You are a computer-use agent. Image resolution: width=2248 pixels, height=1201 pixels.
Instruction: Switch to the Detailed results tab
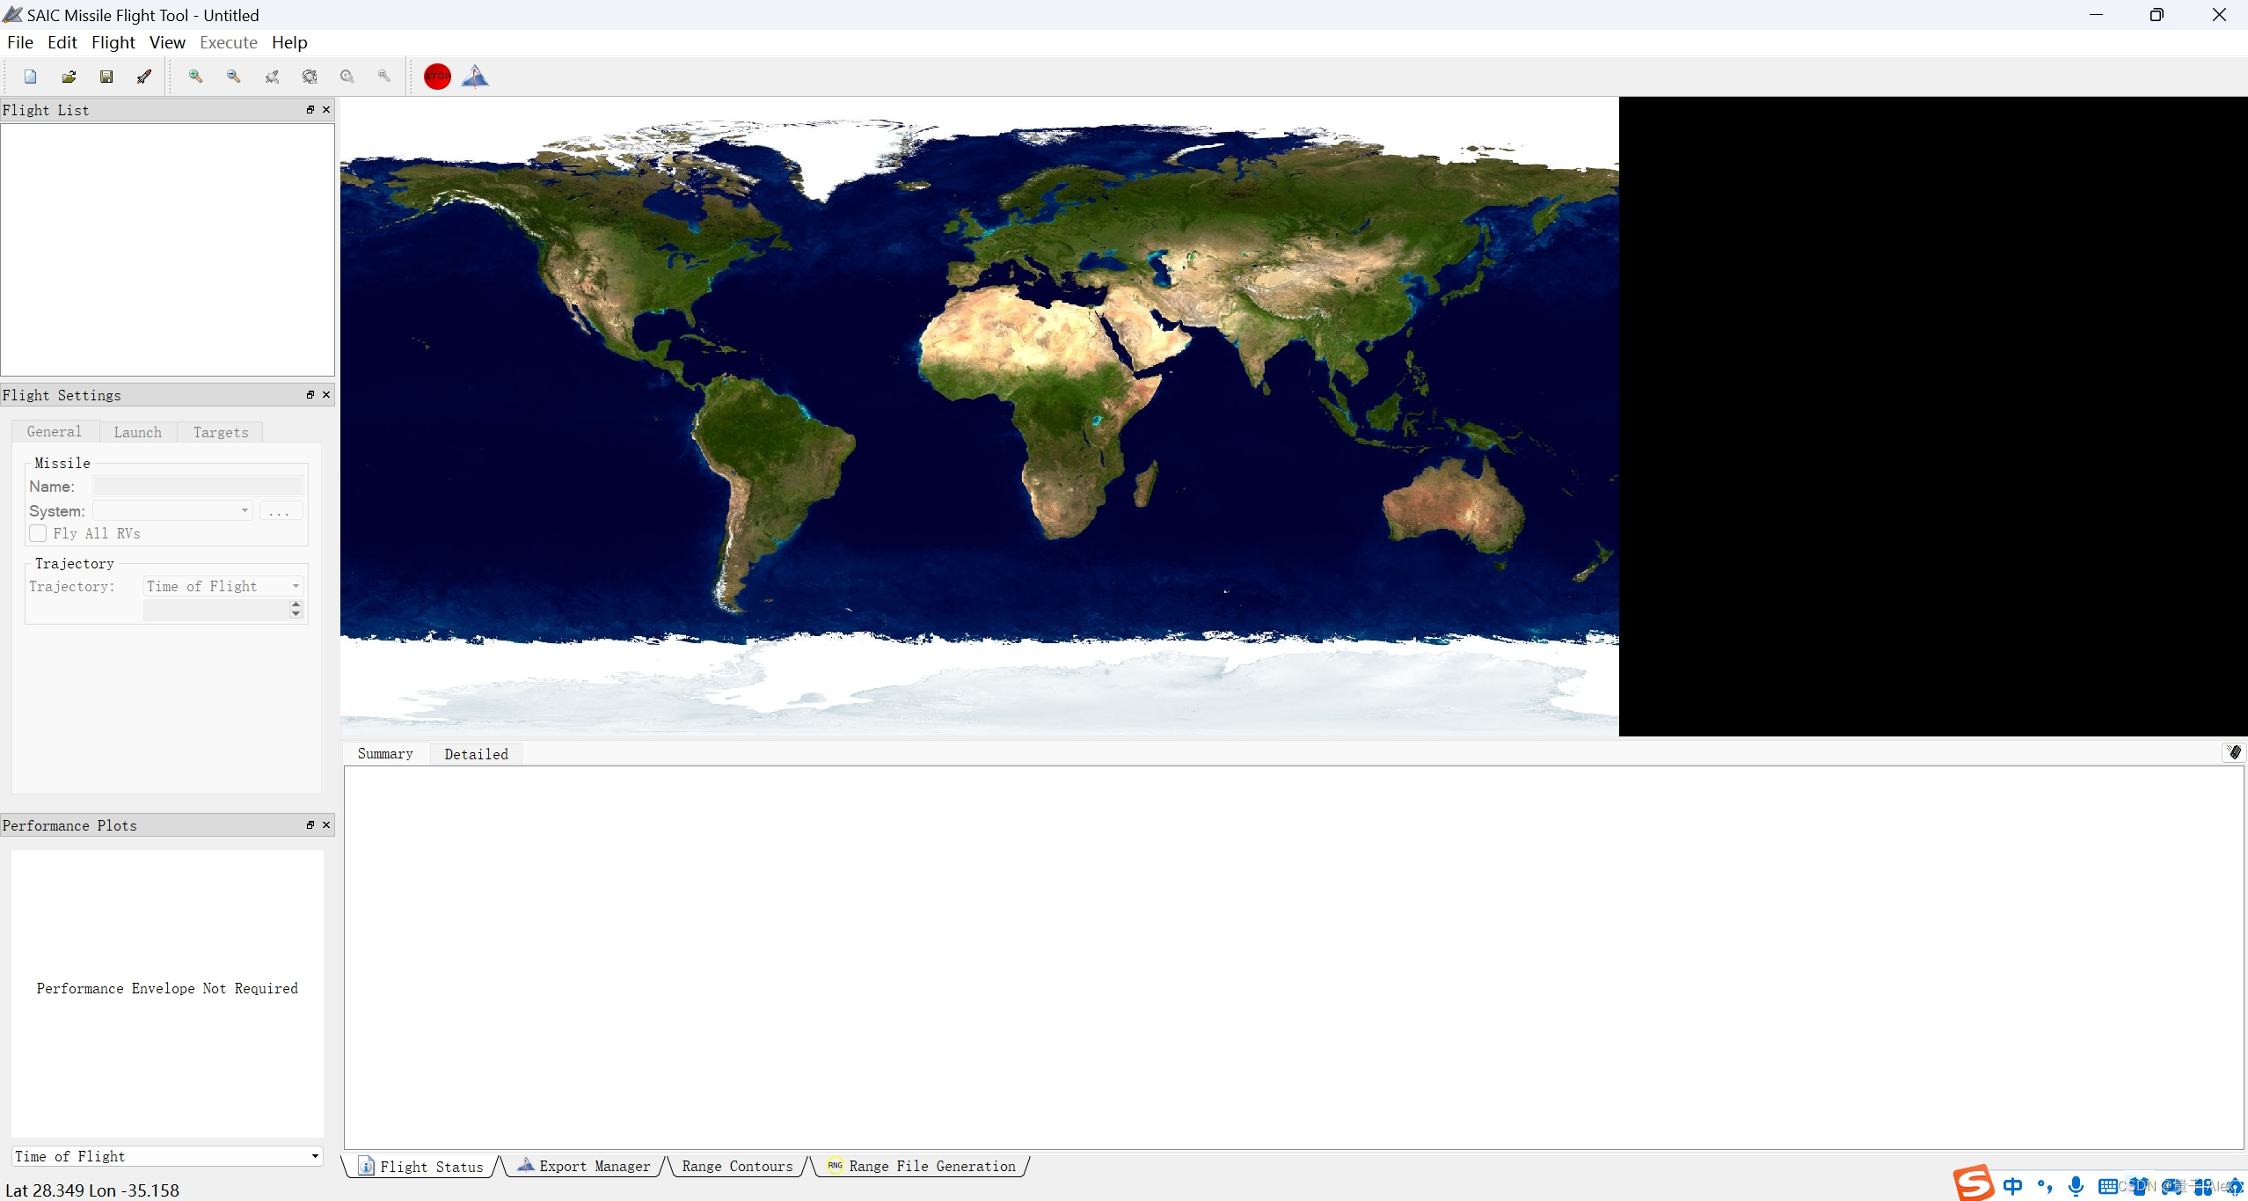[476, 753]
